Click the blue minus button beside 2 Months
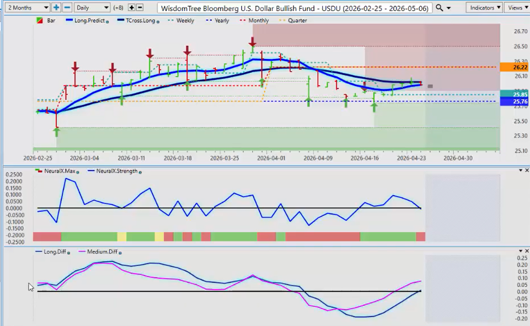The height and width of the screenshot is (326, 530). (67, 8)
